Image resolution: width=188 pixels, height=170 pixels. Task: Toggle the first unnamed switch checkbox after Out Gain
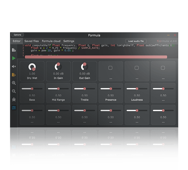tap(110, 68)
